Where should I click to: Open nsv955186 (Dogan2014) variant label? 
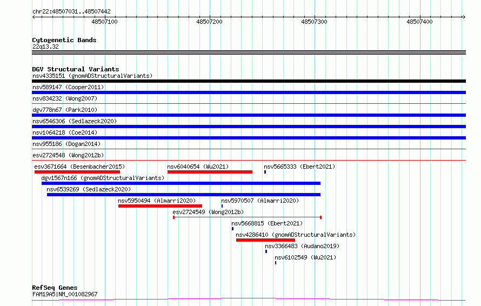66,144
